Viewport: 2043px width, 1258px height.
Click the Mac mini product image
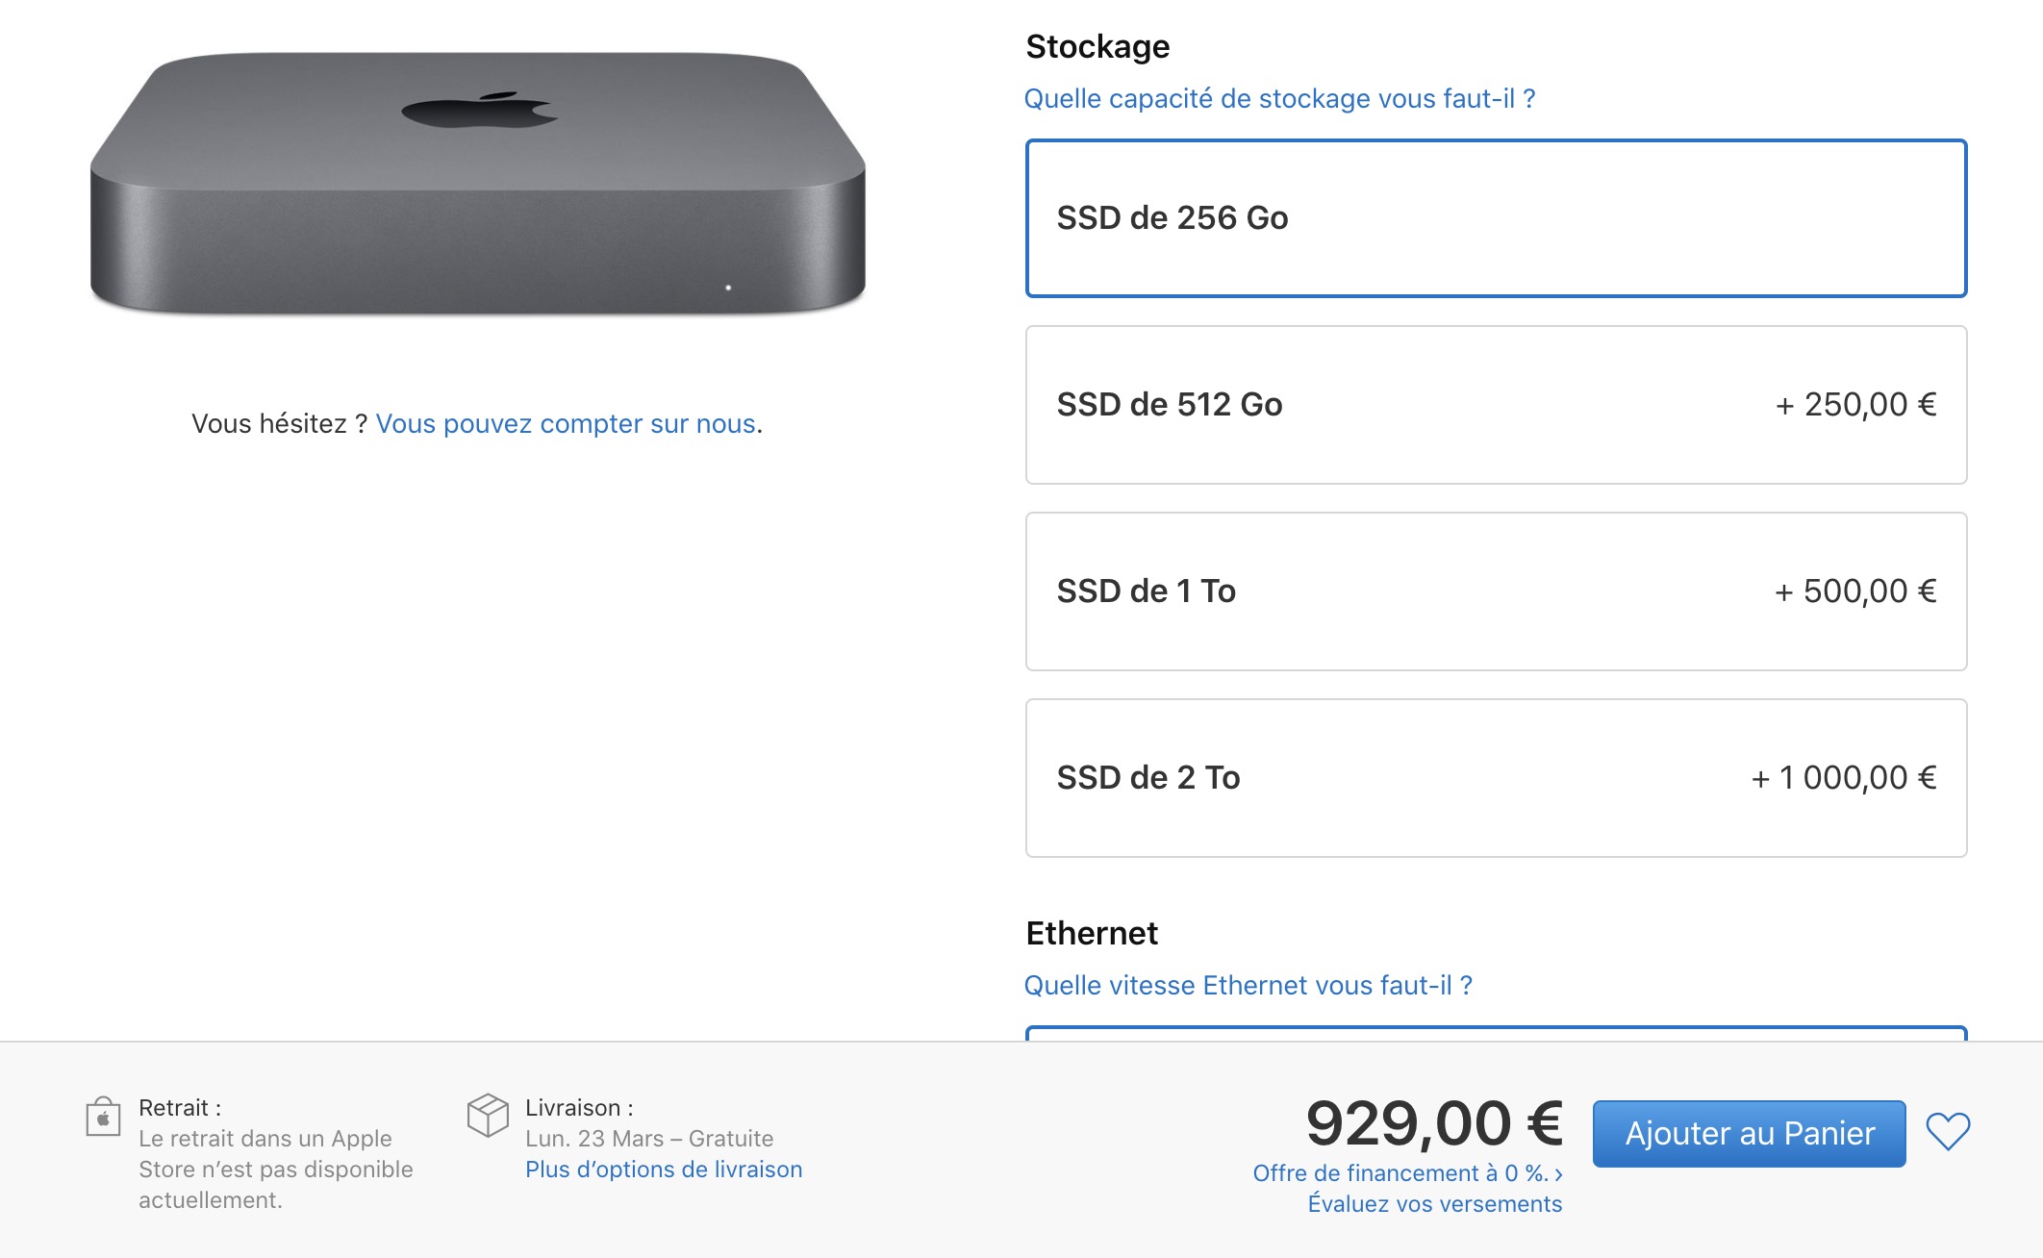pyautogui.click(x=478, y=183)
